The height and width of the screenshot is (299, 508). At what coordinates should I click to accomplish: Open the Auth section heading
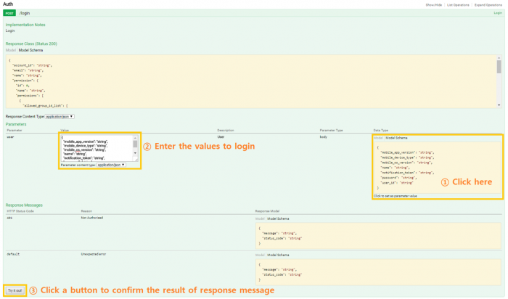pos(9,4)
